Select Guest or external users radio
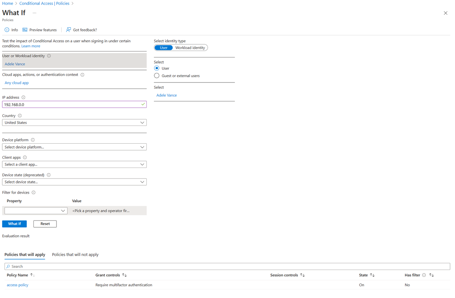This screenshot has width=455, height=298. point(157,76)
